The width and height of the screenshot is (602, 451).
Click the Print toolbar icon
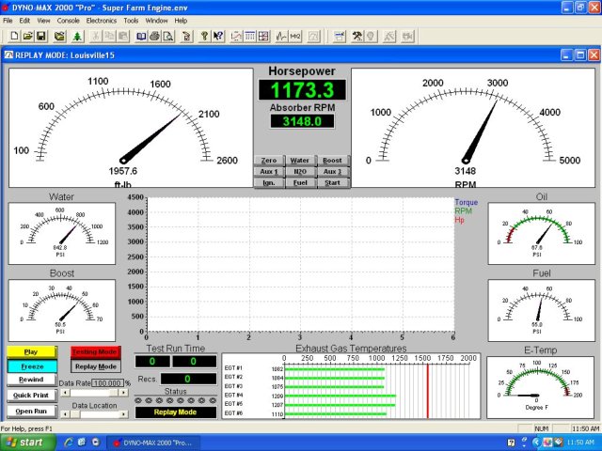[x=154, y=36]
